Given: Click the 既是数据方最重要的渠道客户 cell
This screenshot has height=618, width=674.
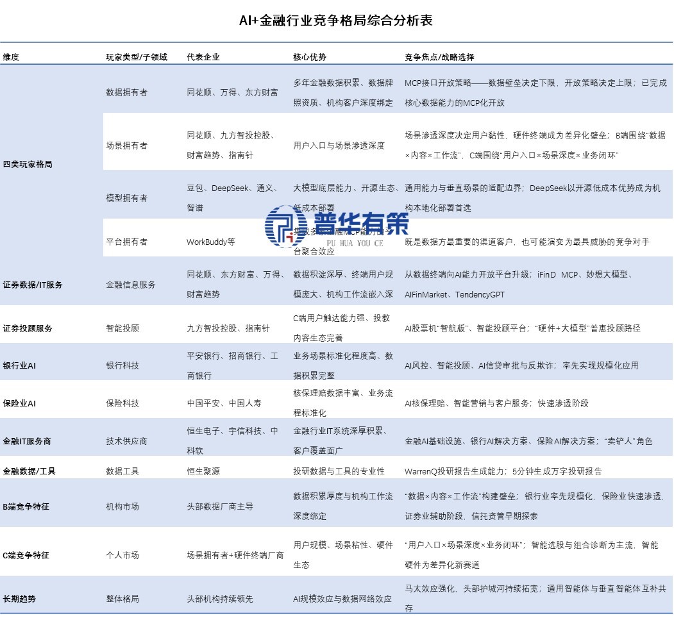Looking at the screenshot, I should 527,242.
